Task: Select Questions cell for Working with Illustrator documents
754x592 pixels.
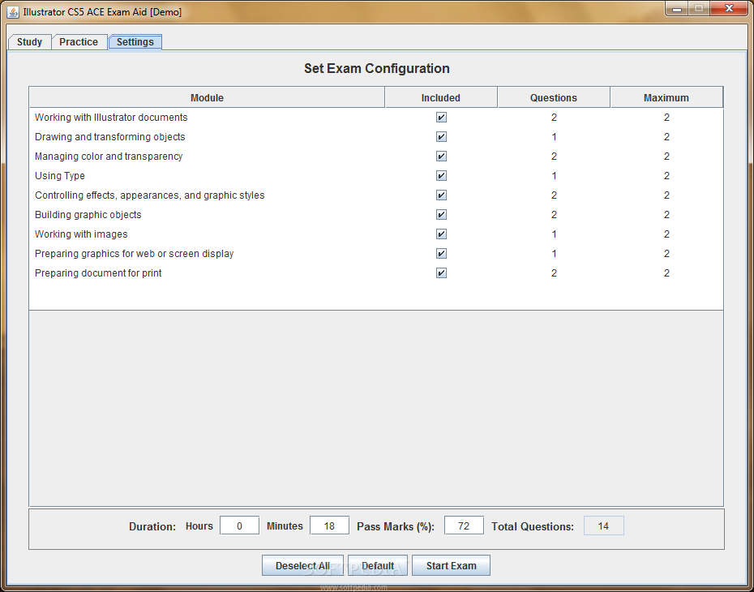Action: tap(554, 118)
